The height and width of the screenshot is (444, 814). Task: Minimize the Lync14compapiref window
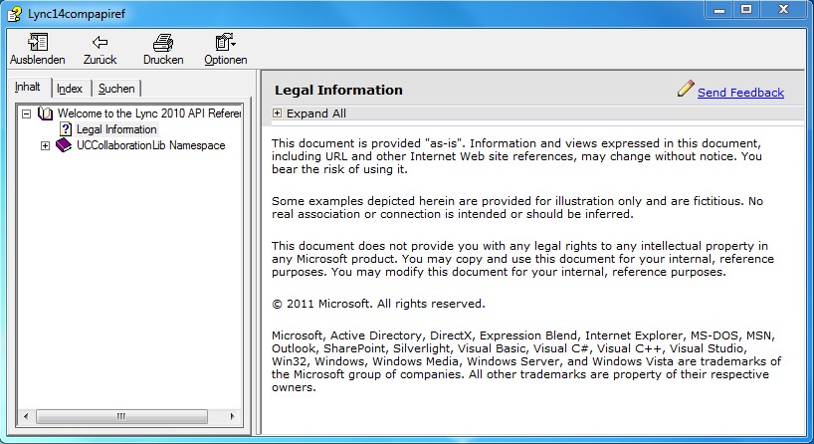719,9
